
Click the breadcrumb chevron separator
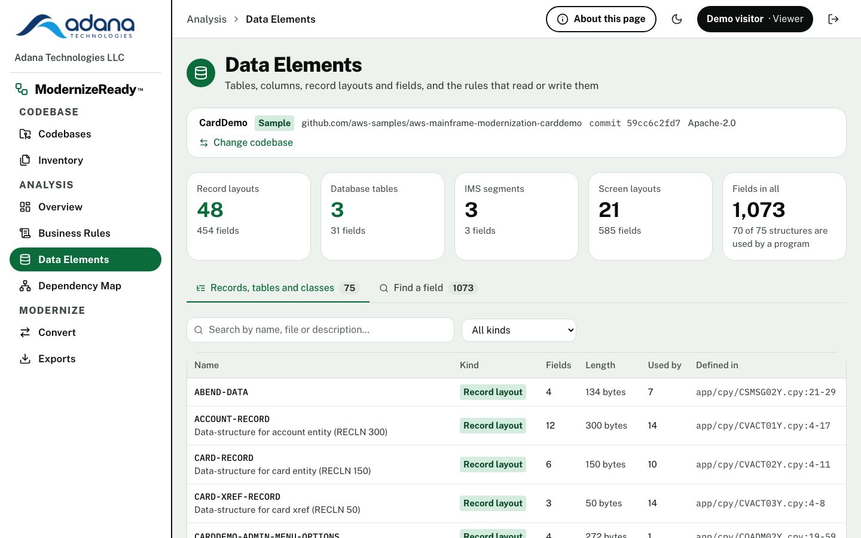click(x=236, y=19)
